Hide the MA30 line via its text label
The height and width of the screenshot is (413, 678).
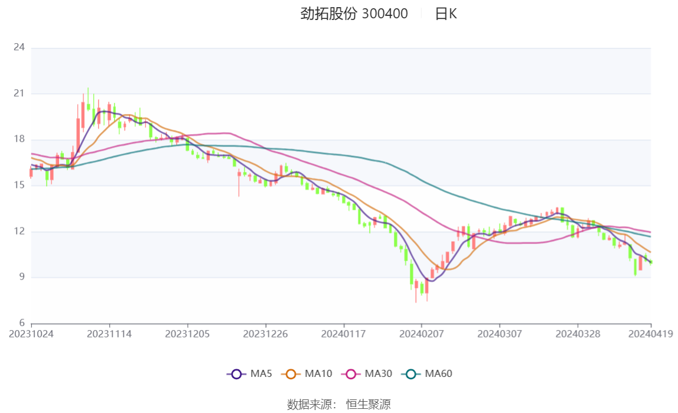click(x=378, y=373)
